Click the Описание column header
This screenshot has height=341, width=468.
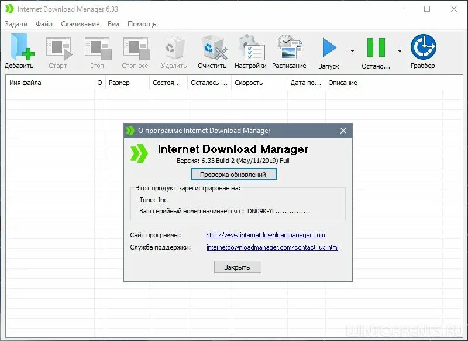pos(384,83)
